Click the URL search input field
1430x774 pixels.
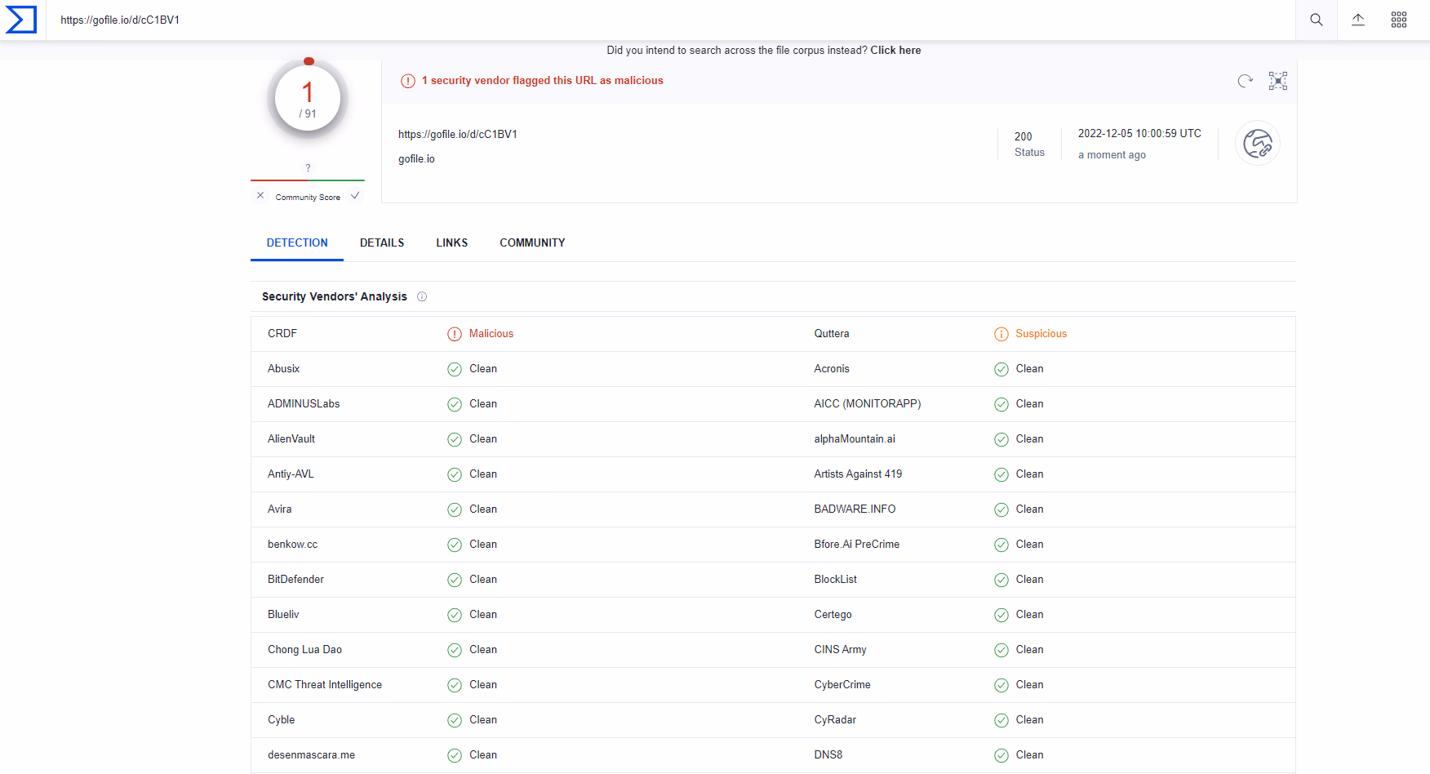pos(671,20)
